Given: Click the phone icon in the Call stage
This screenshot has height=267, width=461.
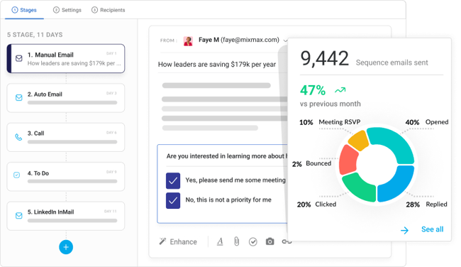Looking at the screenshot, I should (18, 137).
